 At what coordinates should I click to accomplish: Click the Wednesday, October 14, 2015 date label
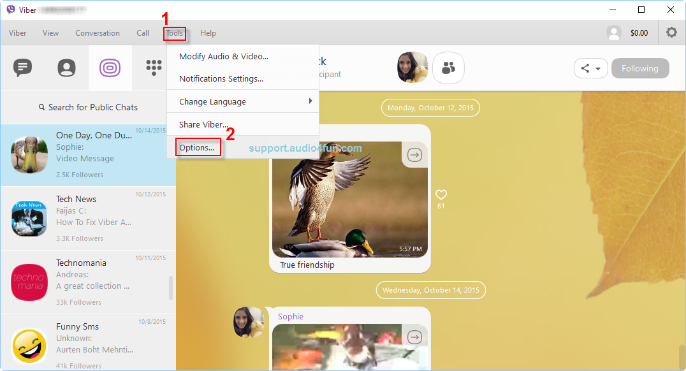pyautogui.click(x=431, y=290)
